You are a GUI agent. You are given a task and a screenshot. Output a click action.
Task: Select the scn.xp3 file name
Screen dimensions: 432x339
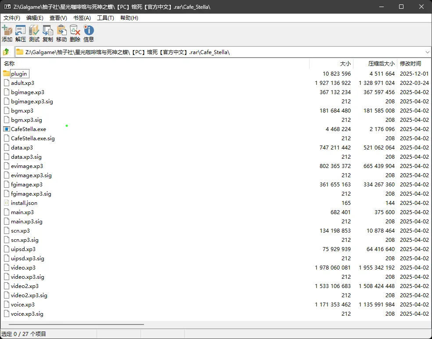[20, 231]
